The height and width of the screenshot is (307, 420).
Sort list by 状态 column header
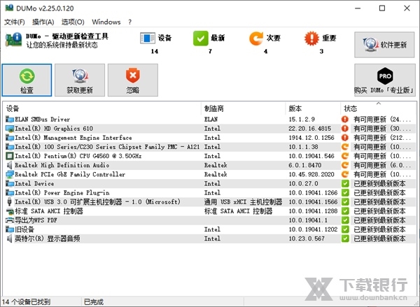pyautogui.click(x=377, y=108)
